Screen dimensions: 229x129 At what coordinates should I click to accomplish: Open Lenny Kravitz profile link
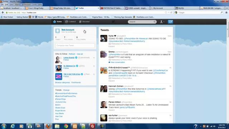click(x=69, y=58)
